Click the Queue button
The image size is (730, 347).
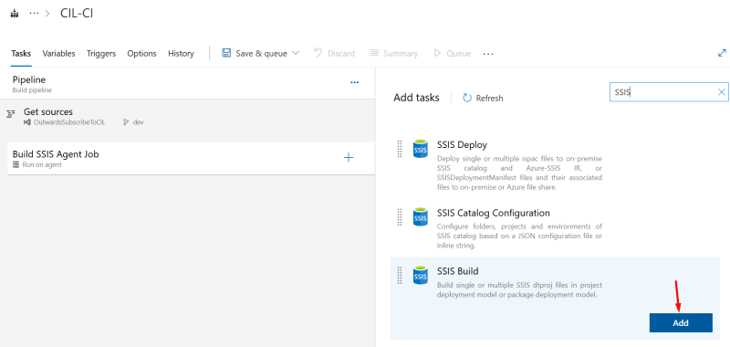(452, 54)
